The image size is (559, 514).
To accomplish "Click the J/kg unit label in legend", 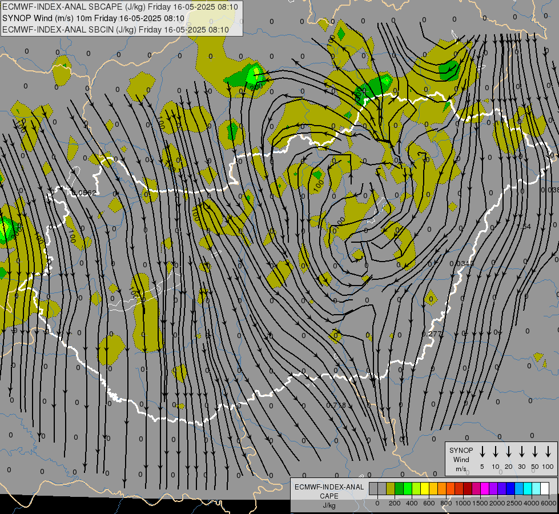I will coord(329,505).
